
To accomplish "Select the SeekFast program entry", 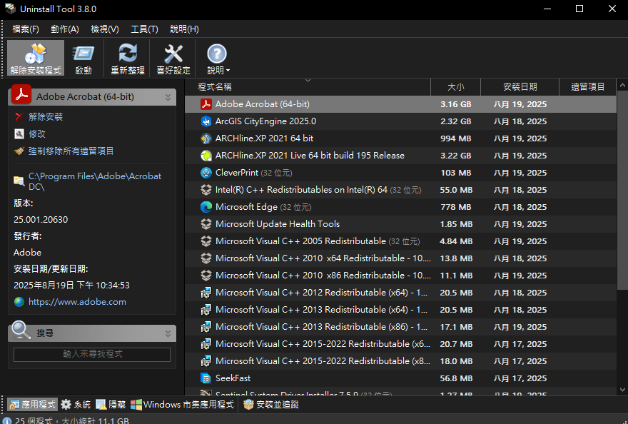I will point(233,378).
